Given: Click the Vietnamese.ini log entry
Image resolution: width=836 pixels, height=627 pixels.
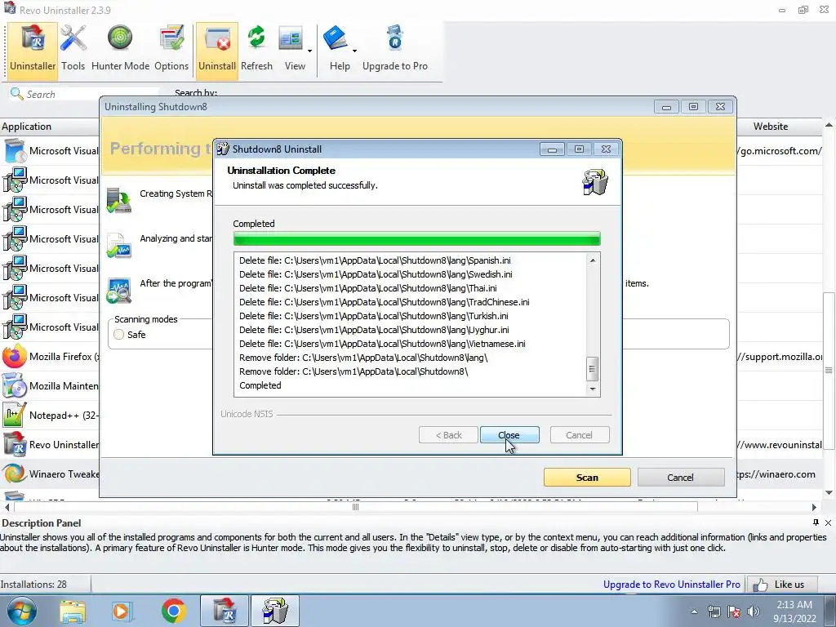Looking at the screenshot, I should (382, 344).
